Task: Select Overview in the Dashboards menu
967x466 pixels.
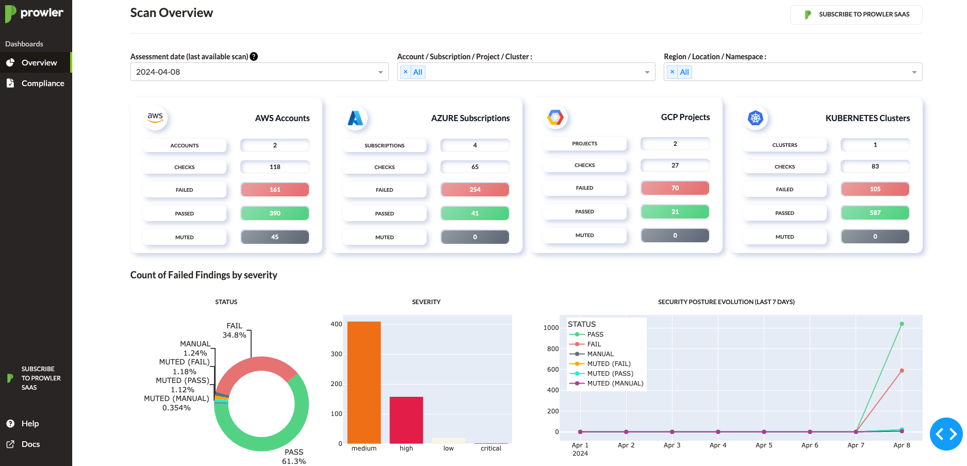Action: (x=39, y=62)
